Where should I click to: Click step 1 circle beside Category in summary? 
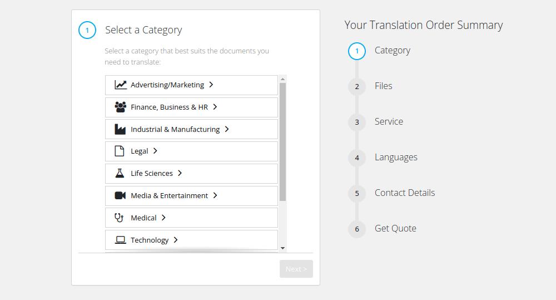(357, 51)
